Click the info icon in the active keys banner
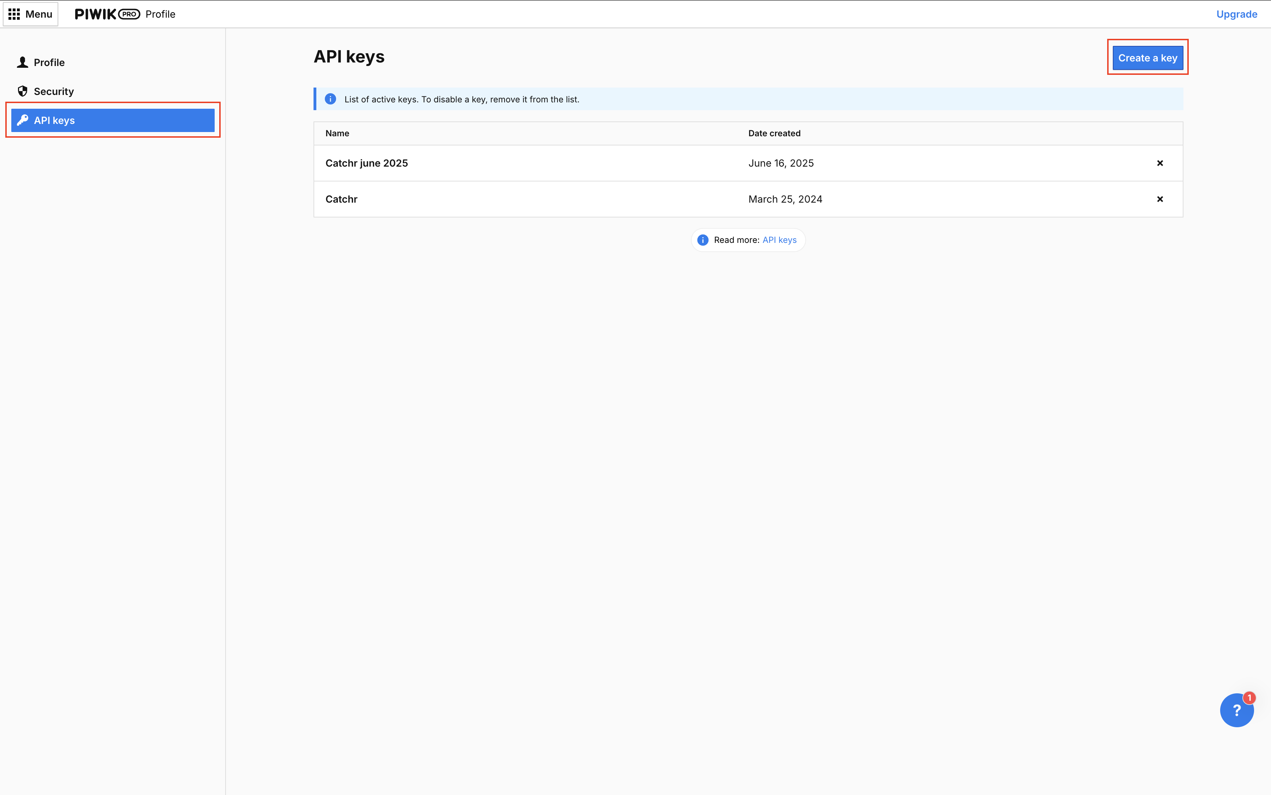The height and width of the screenshot is (795, 1271). coord(330,99)
